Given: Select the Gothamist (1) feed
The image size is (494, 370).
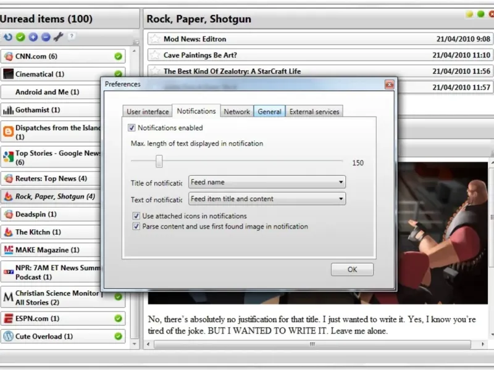Looking at the screenshot, I should (51, 110).
